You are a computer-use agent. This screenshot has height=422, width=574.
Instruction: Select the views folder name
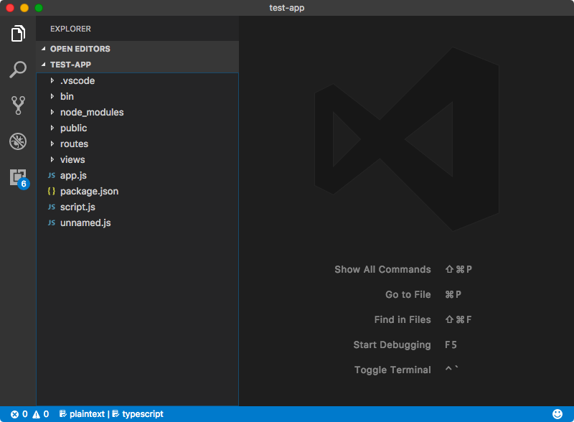point(72,159)
